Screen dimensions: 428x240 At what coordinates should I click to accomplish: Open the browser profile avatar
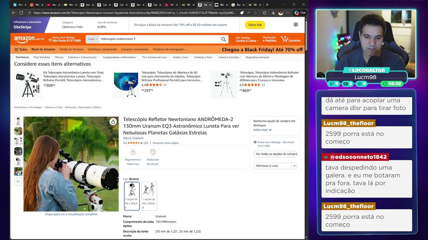(281, 13)
